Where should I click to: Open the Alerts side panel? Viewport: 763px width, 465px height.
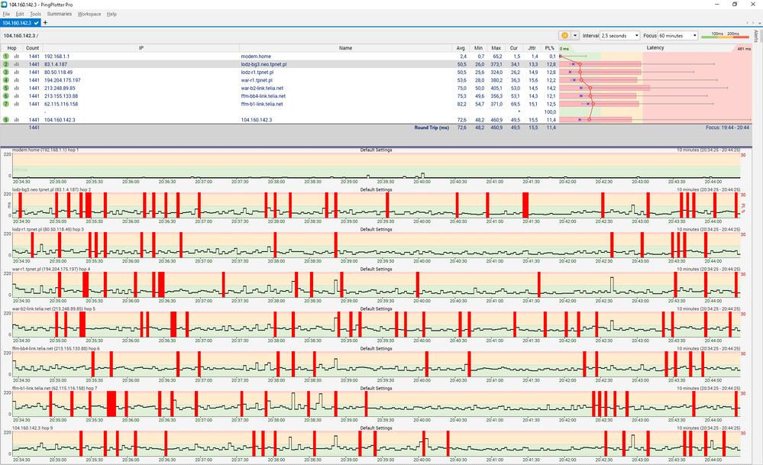point(757,36)
